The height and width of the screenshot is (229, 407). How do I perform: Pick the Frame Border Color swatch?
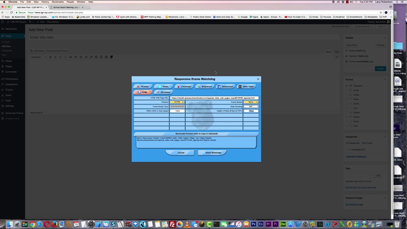177,107
